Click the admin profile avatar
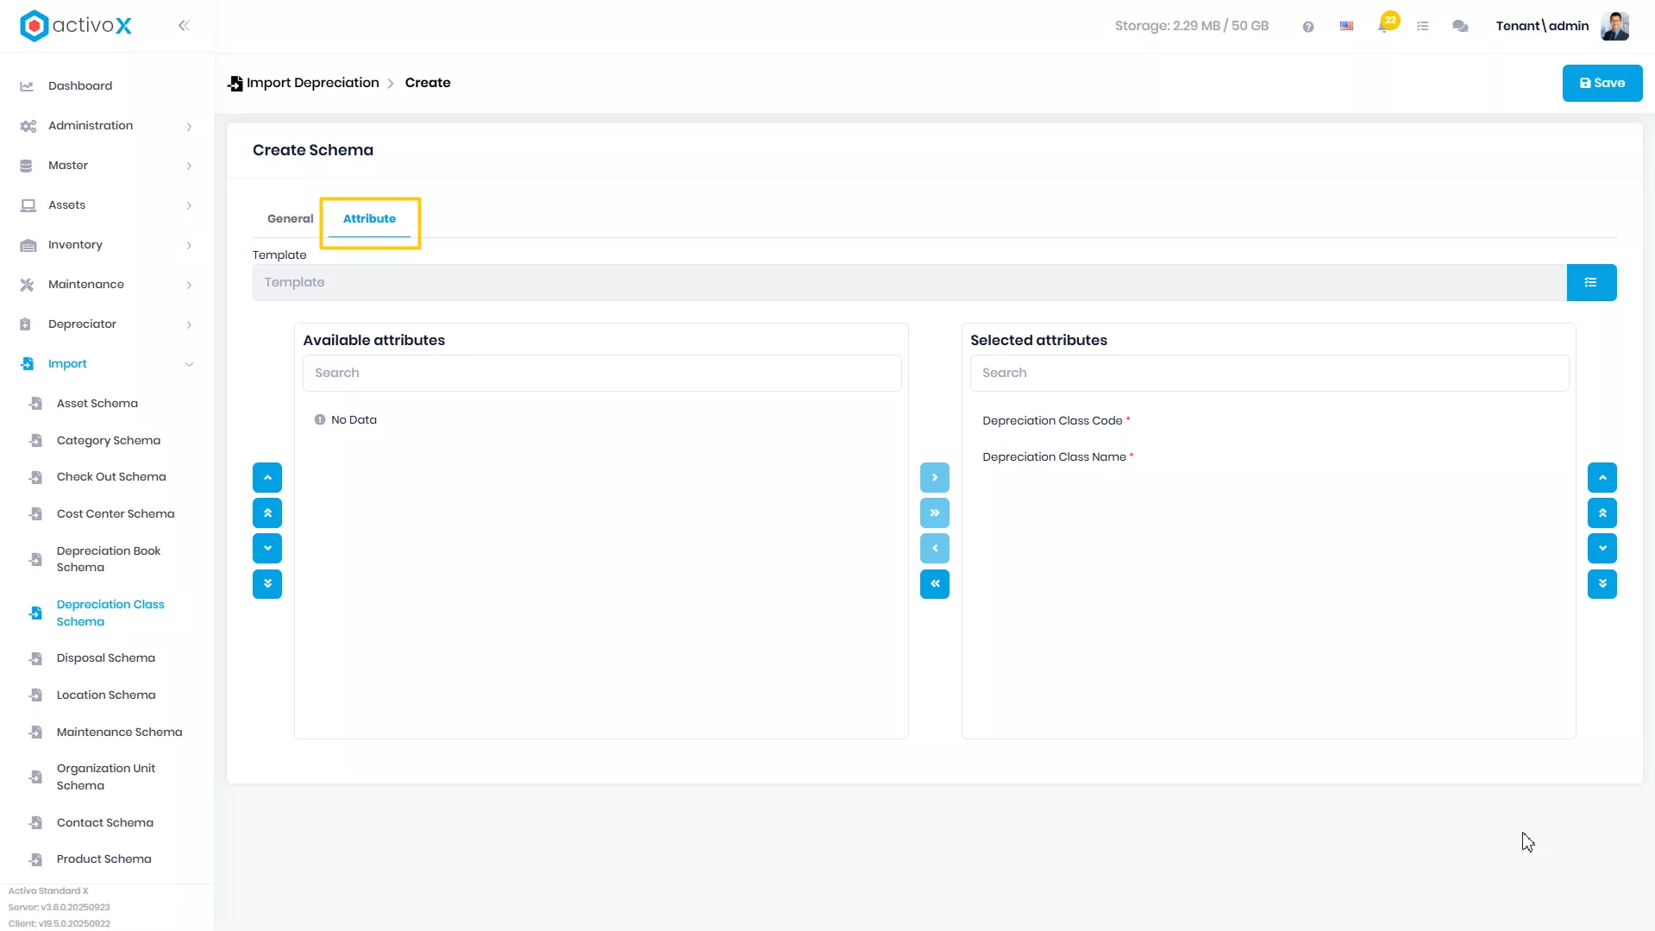Viewport: 1655px width, 931px height. click(1614, 26)
